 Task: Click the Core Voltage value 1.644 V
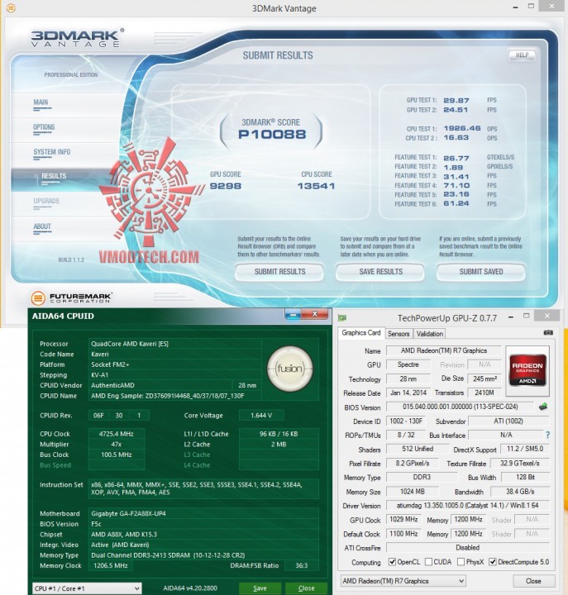[x=261, y=416]
